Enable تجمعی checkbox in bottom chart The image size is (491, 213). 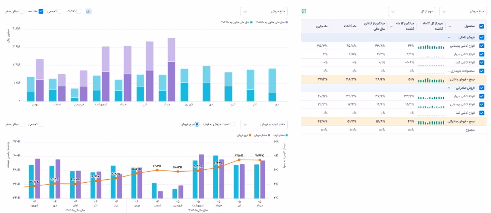(41, 124)
